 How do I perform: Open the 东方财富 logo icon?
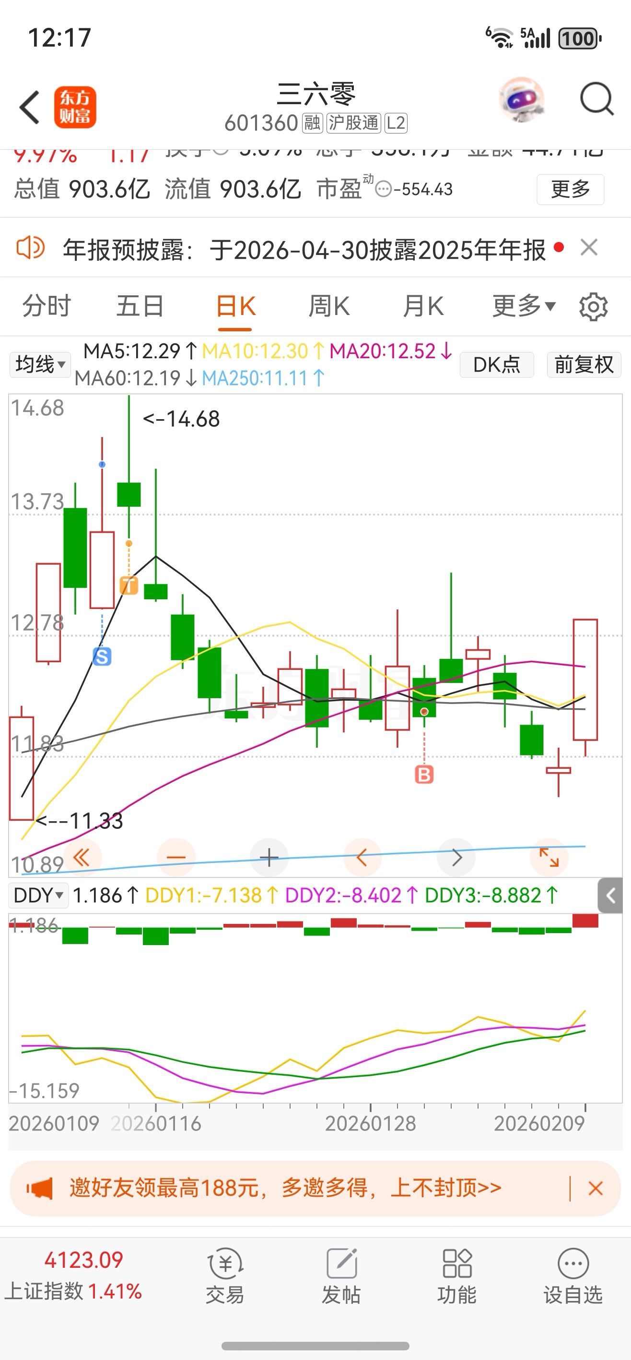(x=75, y=107)
